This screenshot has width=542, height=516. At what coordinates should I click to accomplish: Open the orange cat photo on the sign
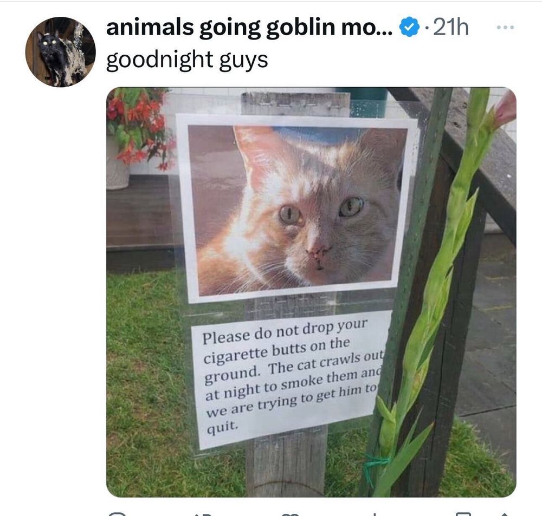click(298, 210)
